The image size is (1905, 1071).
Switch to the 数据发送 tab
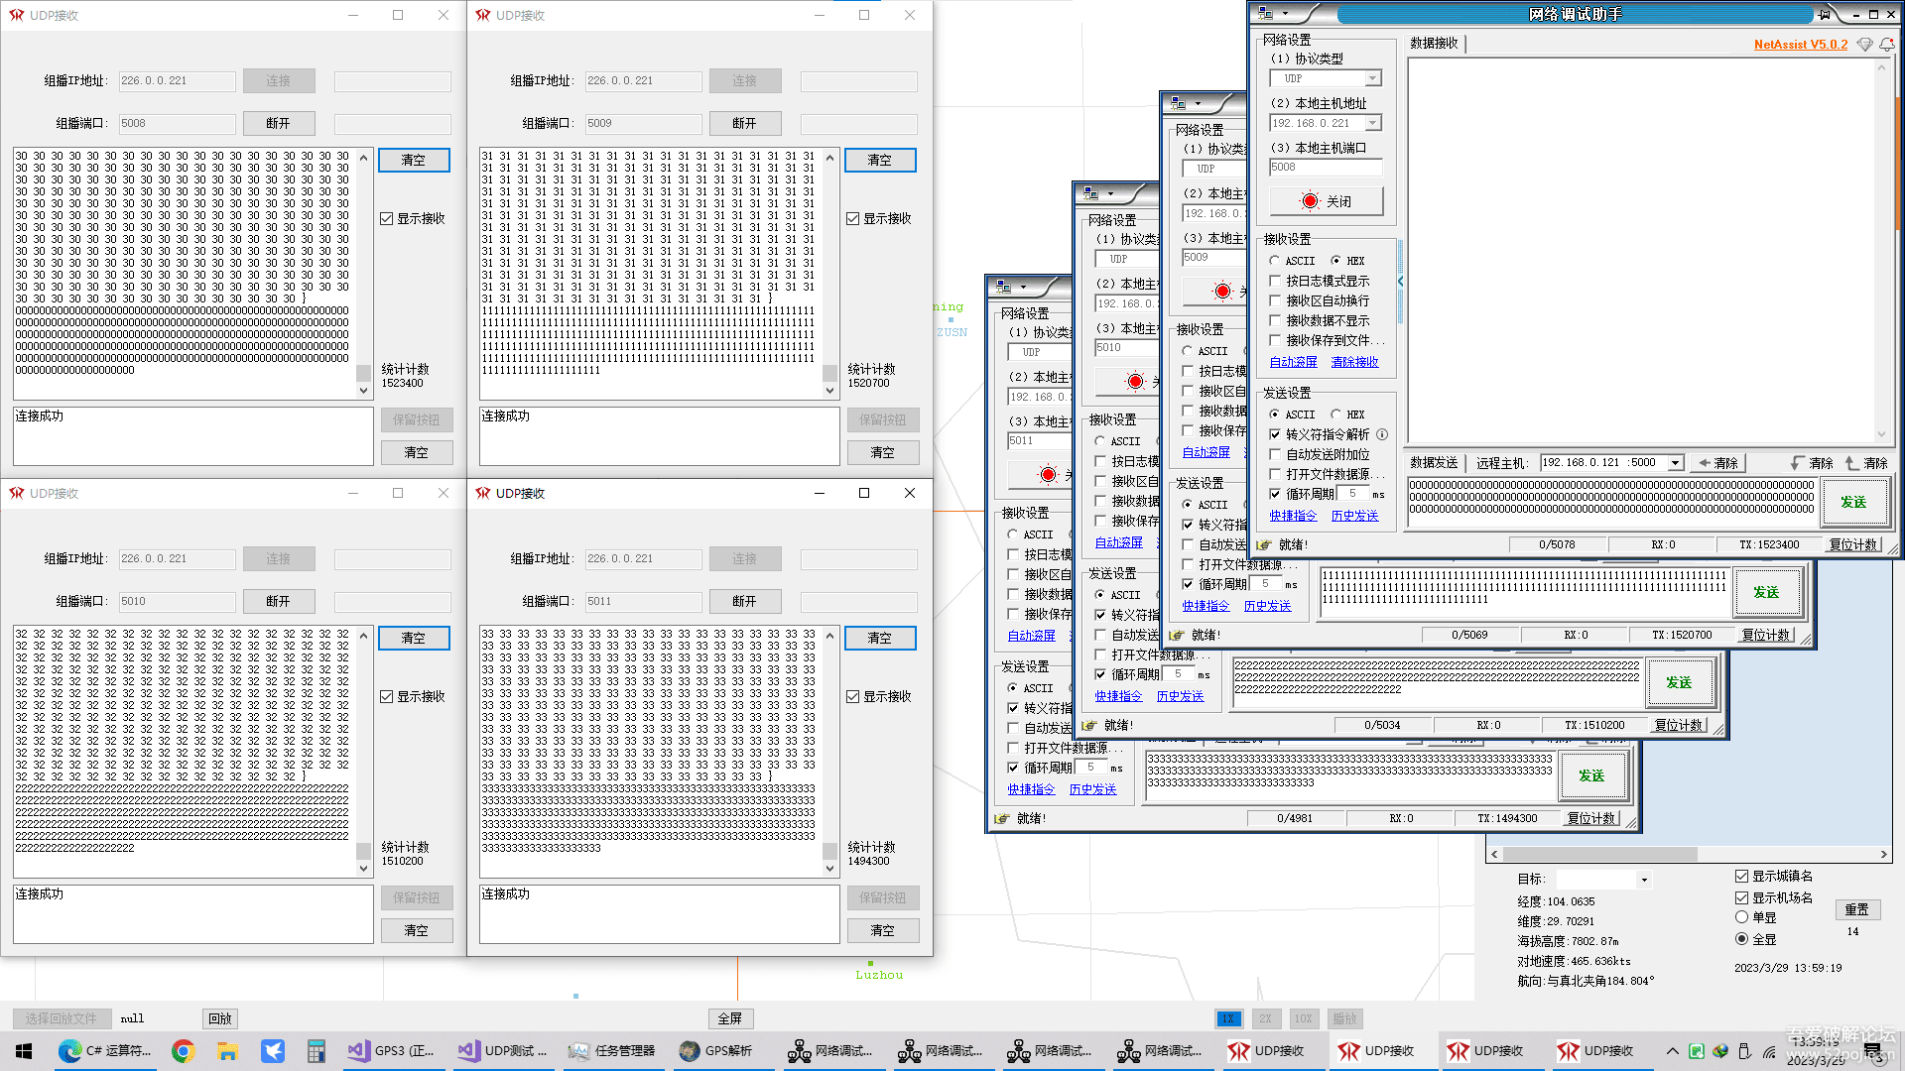pyautogui.click(x=1434, y=463)
